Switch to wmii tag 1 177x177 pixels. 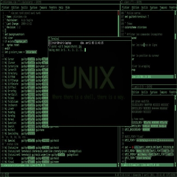1,175
